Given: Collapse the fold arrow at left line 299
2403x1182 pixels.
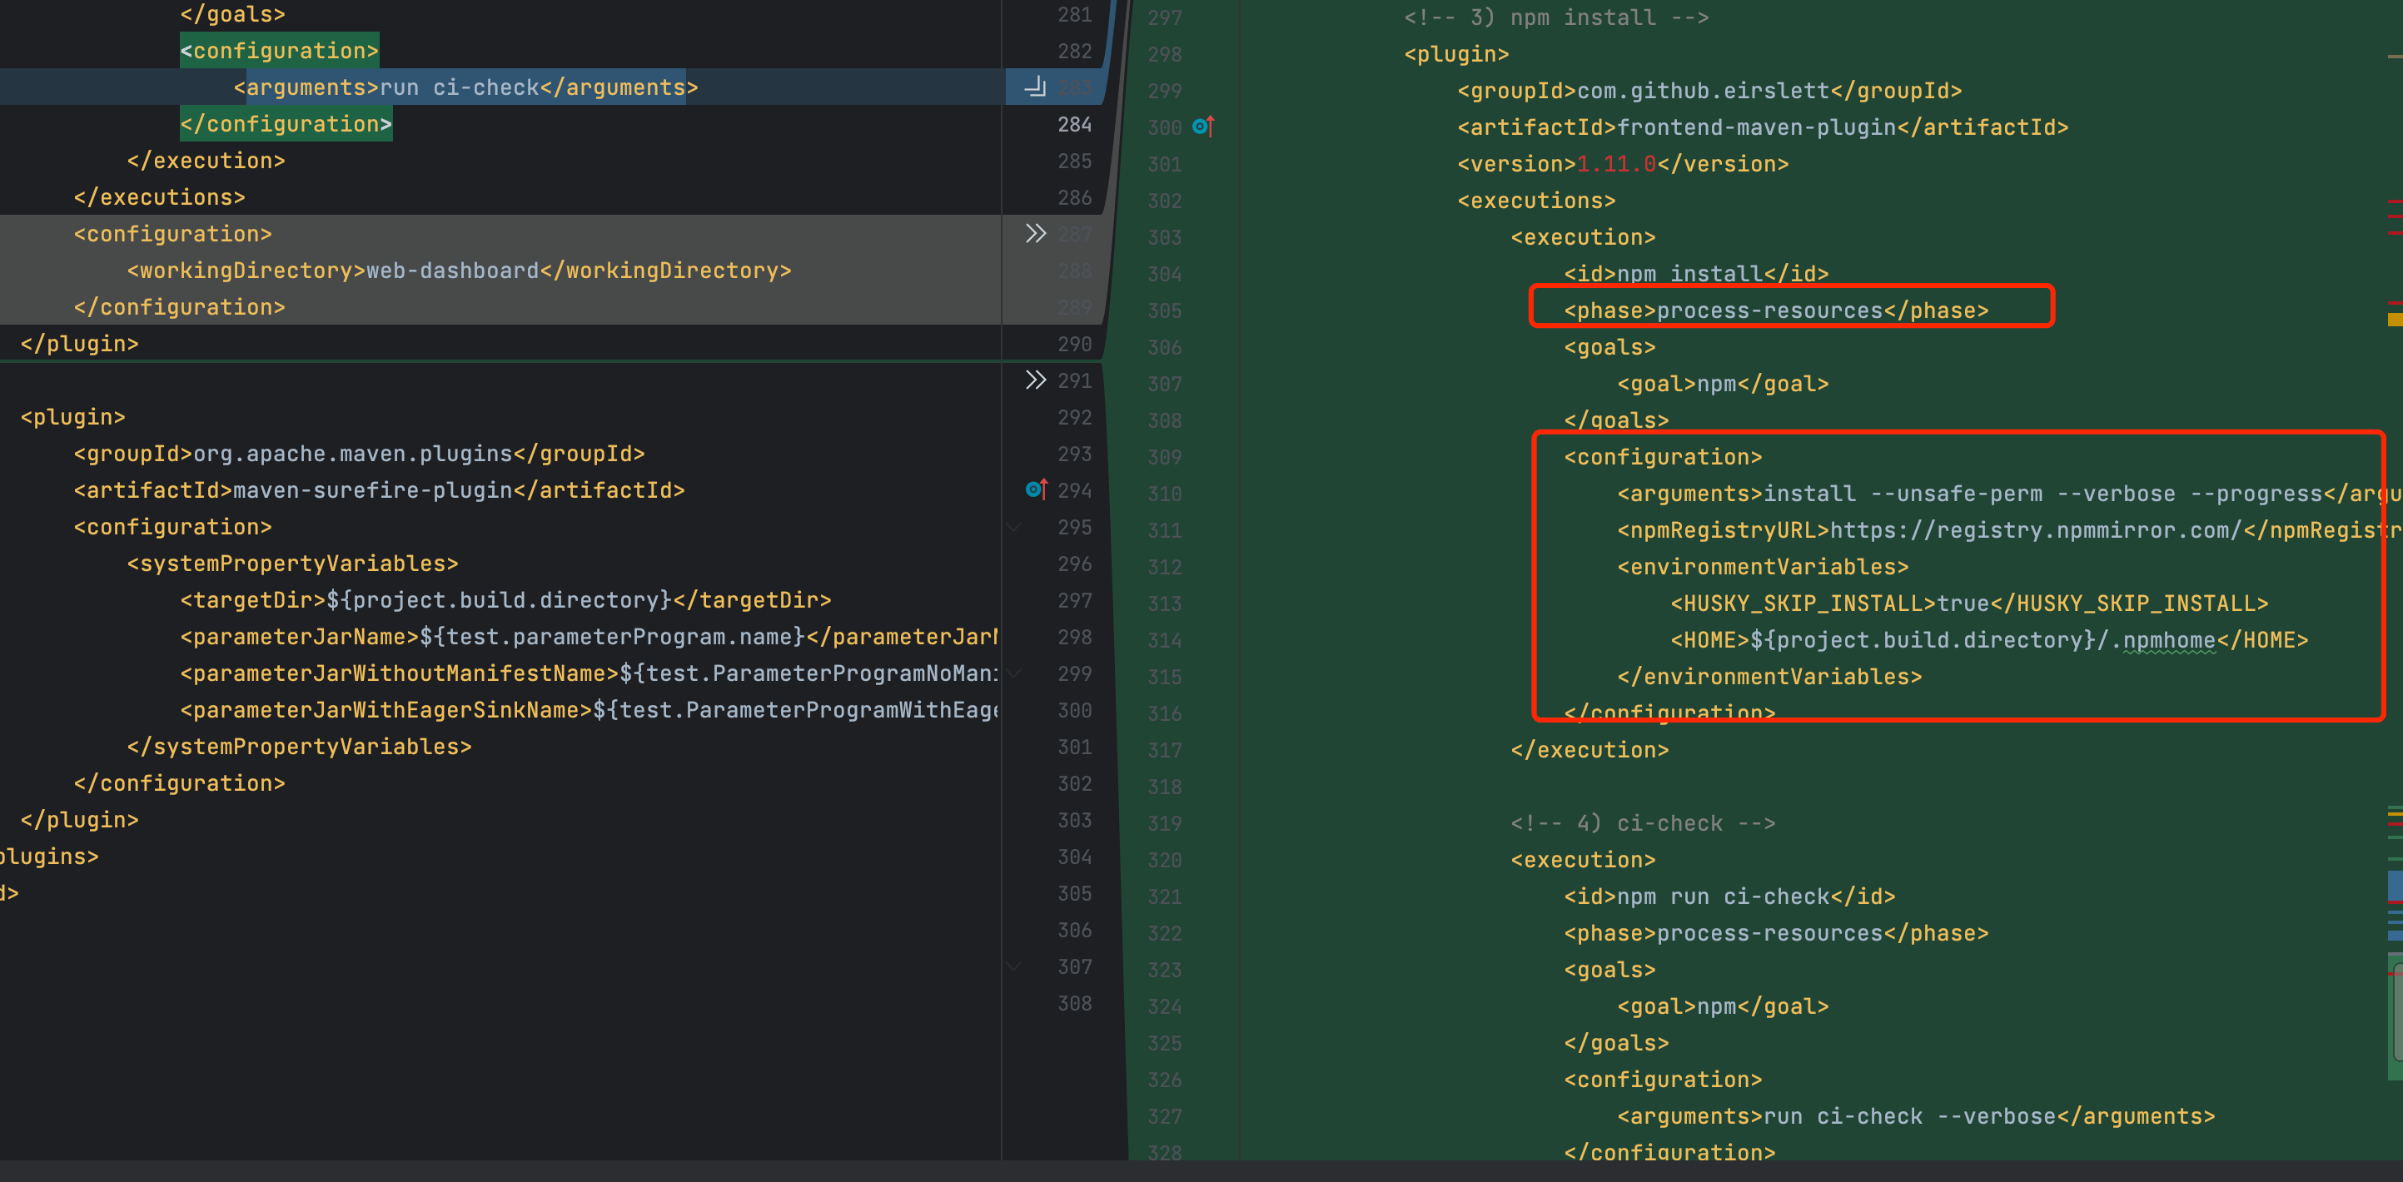Looking at the screenshot, I should 1013,673.
